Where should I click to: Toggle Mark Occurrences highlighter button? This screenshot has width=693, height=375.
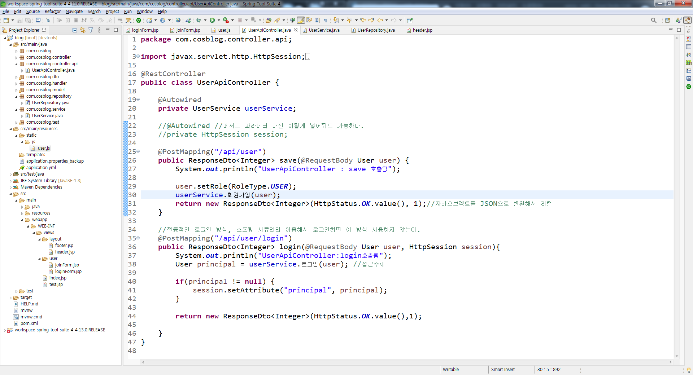point(301,20)
